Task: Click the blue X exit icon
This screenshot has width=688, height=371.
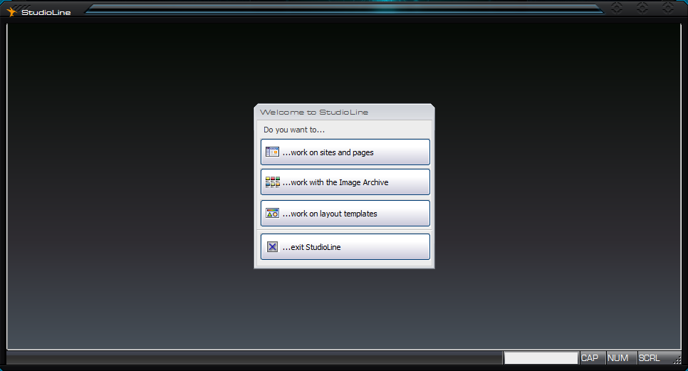Action: [272, 247]
